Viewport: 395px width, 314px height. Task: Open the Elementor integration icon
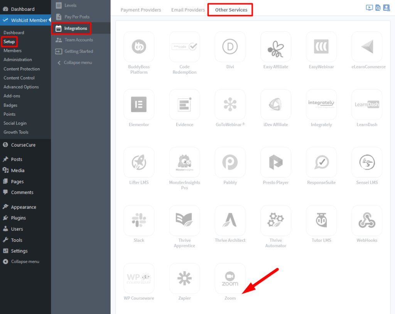pyautogui.click(x=139, y=104)
